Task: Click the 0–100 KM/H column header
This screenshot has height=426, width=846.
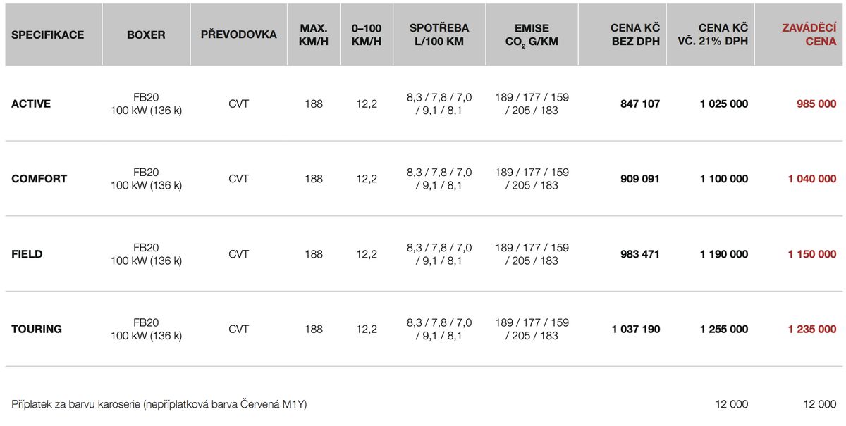Action: (367, 35)
